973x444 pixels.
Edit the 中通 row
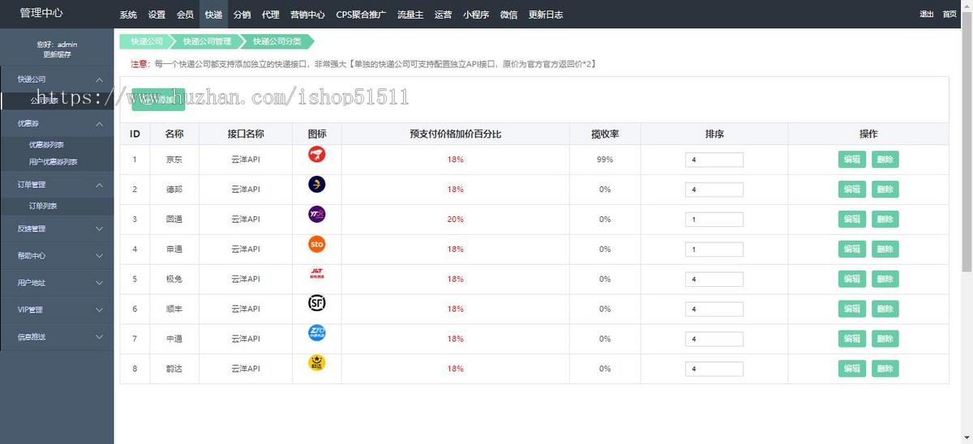click(852, 339)
